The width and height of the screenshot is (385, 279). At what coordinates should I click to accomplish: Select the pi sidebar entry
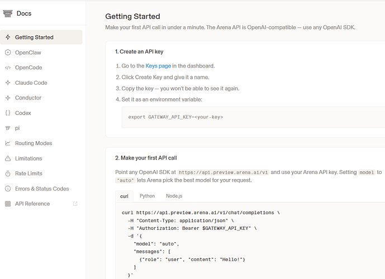41,128
